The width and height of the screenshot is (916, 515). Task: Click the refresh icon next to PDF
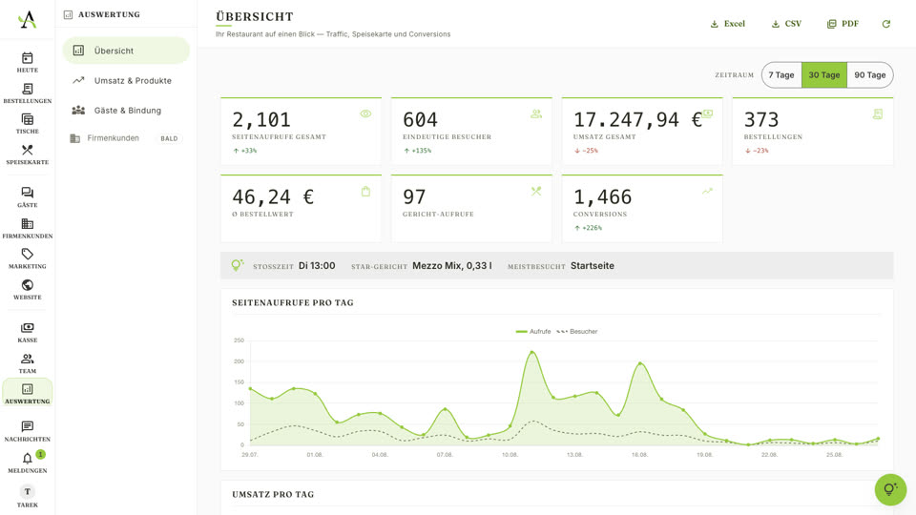[x=886, y=24]
